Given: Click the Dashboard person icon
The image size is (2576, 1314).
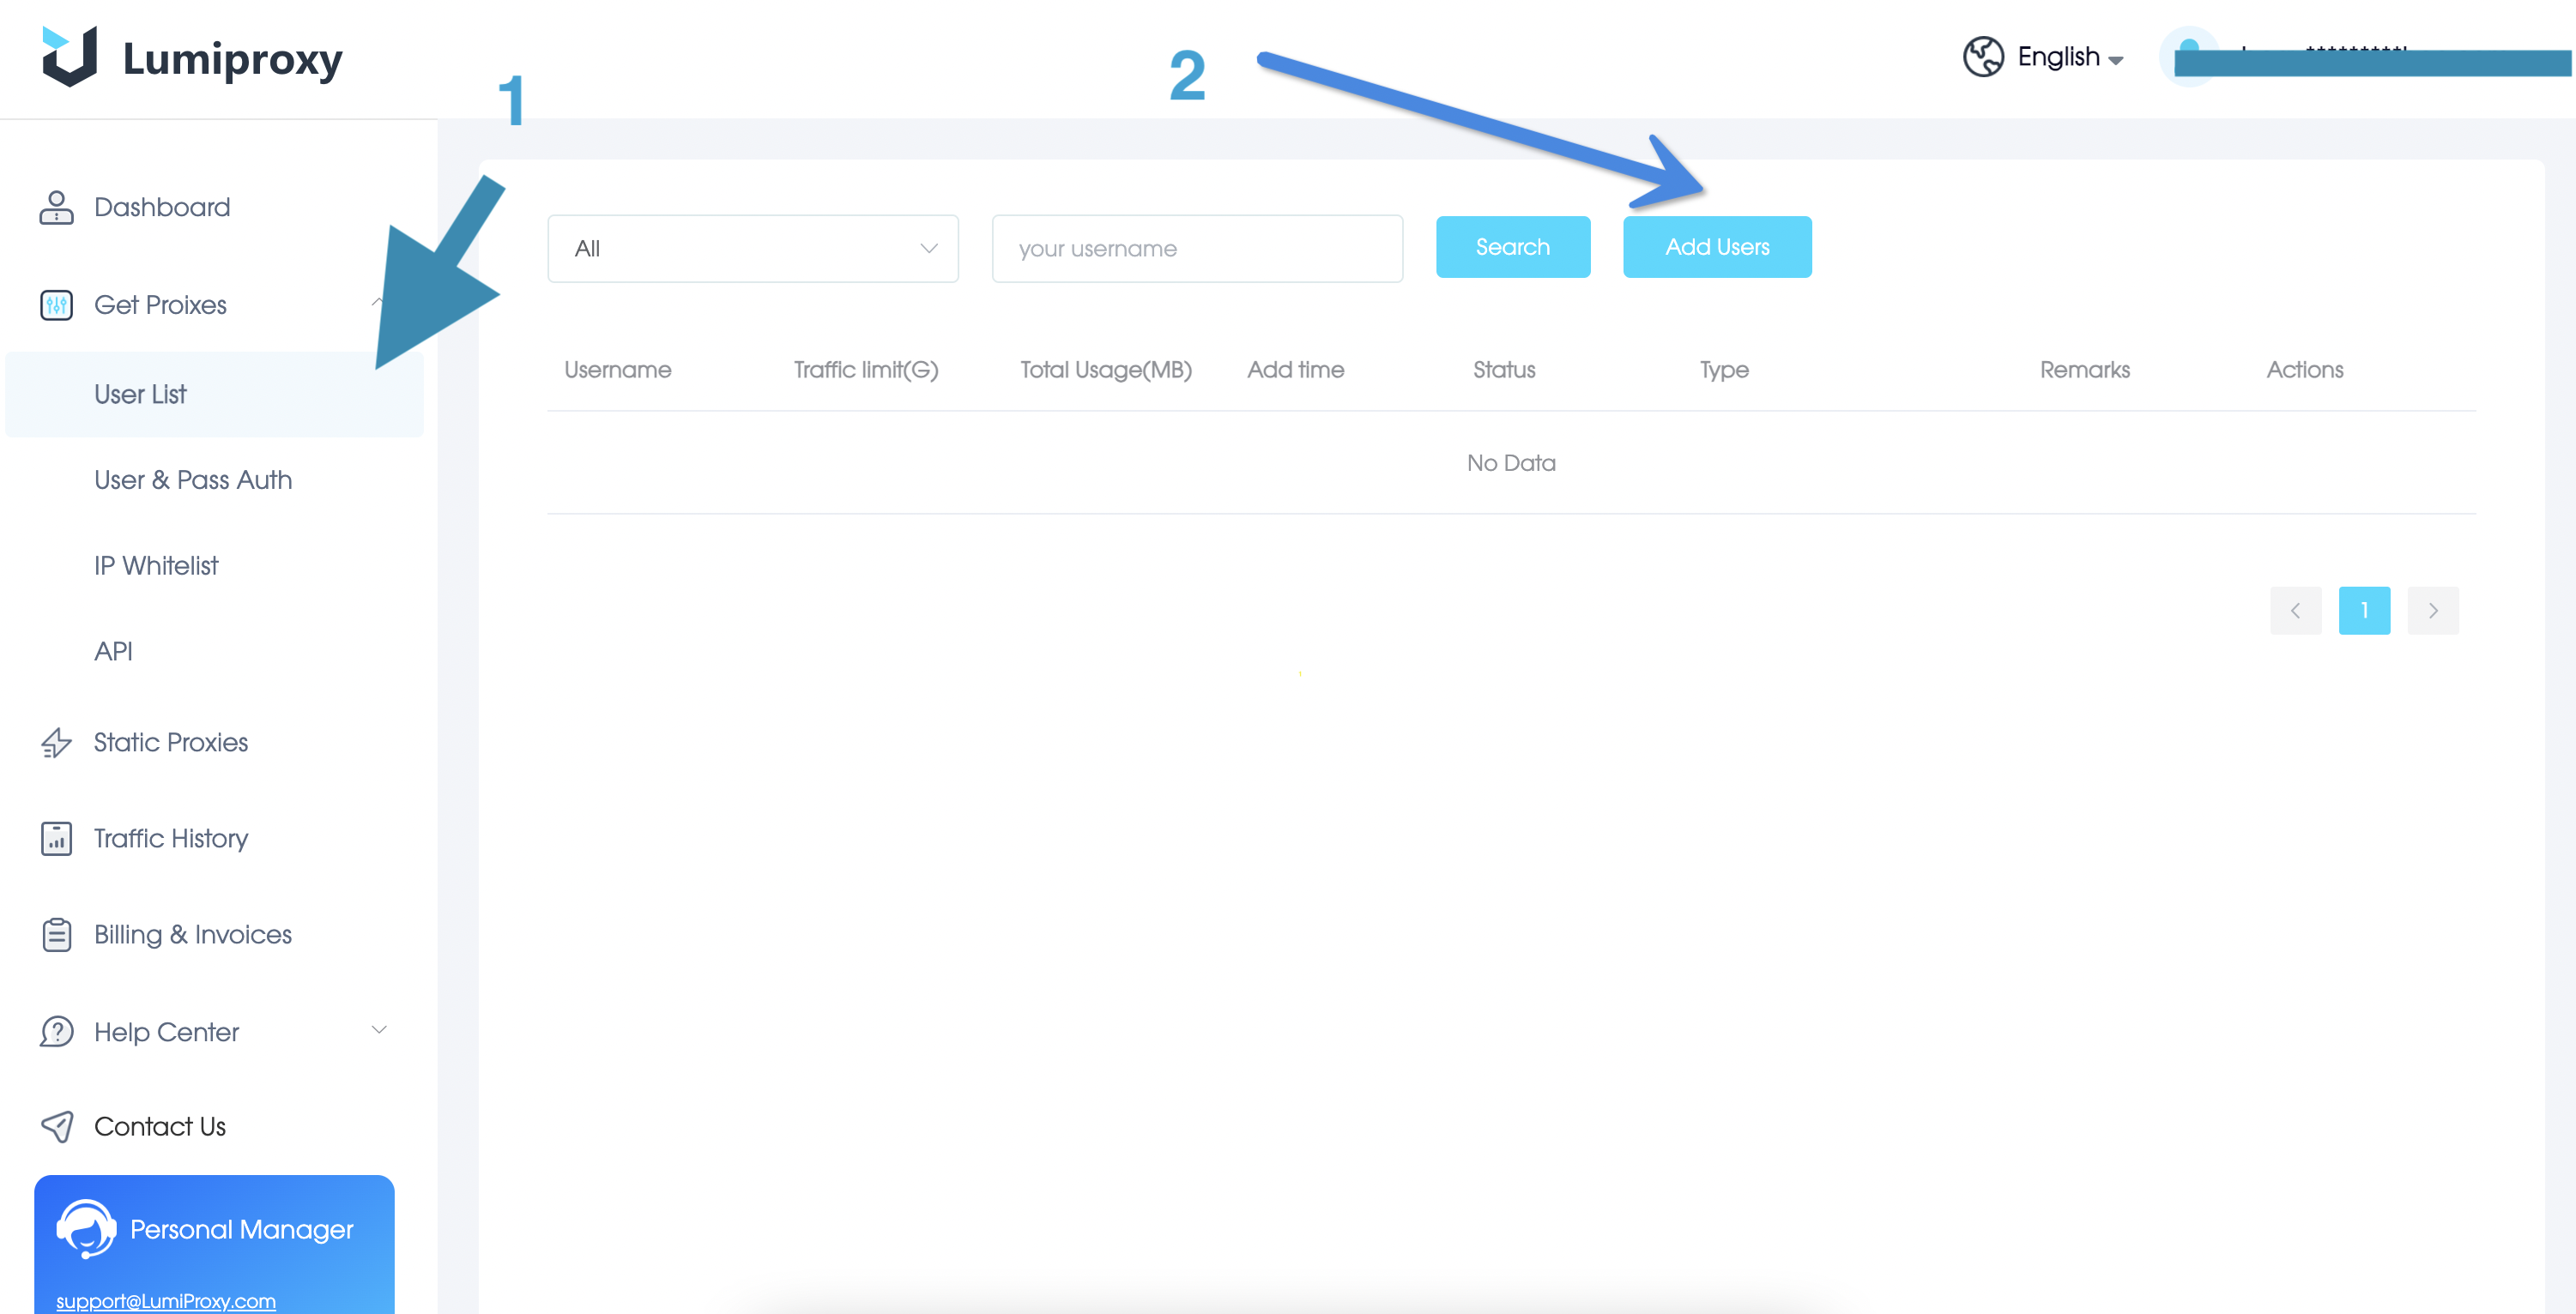Looking at the screenshot, I should (56, 207).
